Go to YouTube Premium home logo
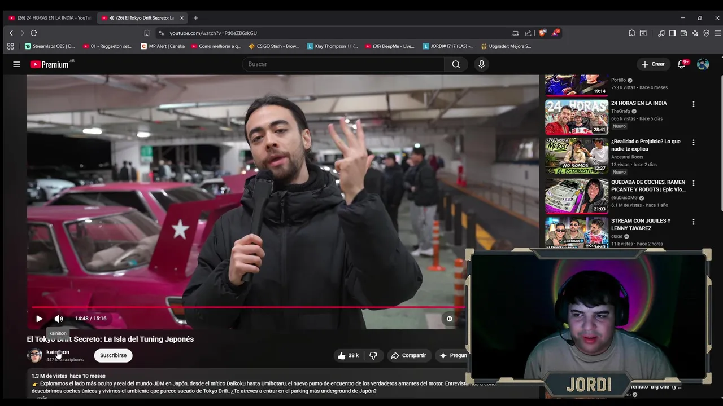 tap(50, 64)
